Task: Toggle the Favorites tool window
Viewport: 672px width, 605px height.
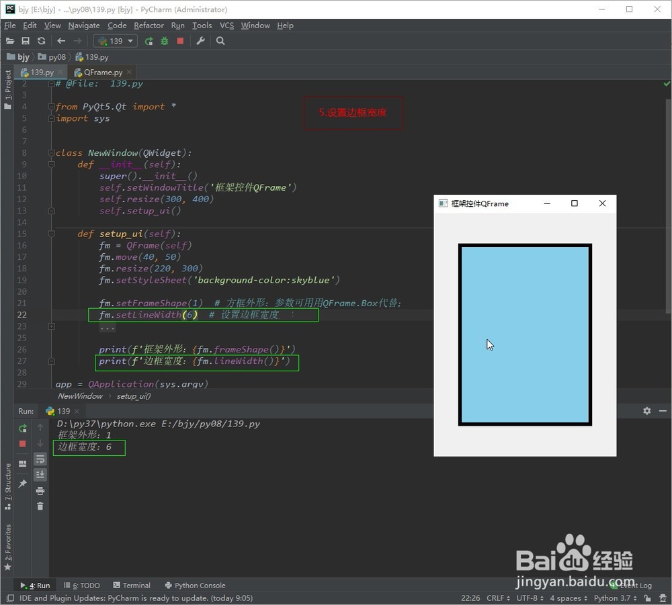Action: pyautogui.click(x=7, y=547)
